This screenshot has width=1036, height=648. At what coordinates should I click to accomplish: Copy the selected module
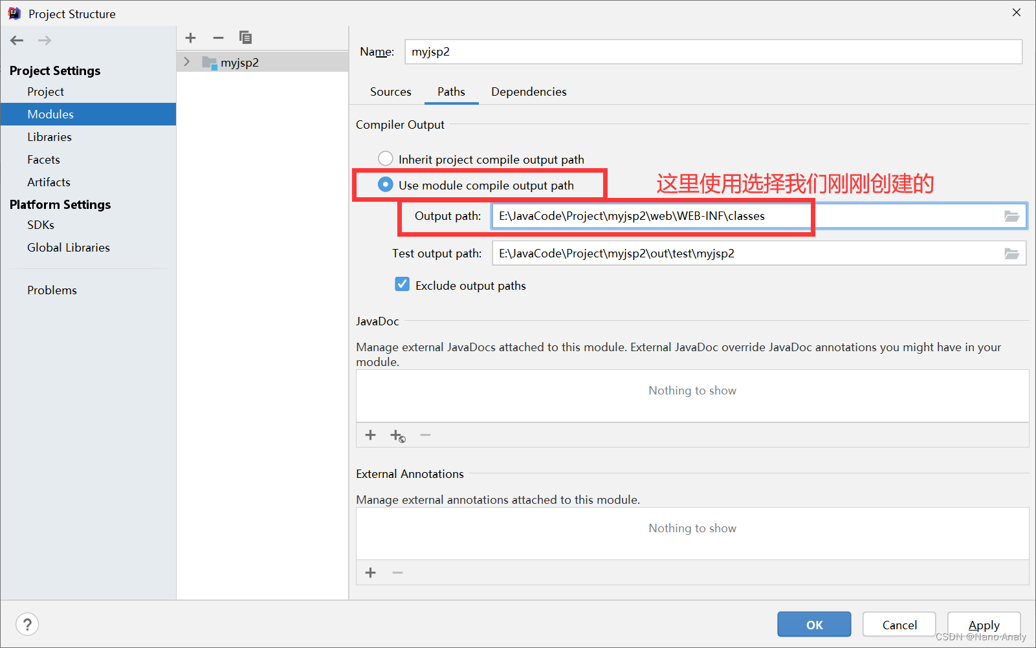click(245, 38)
